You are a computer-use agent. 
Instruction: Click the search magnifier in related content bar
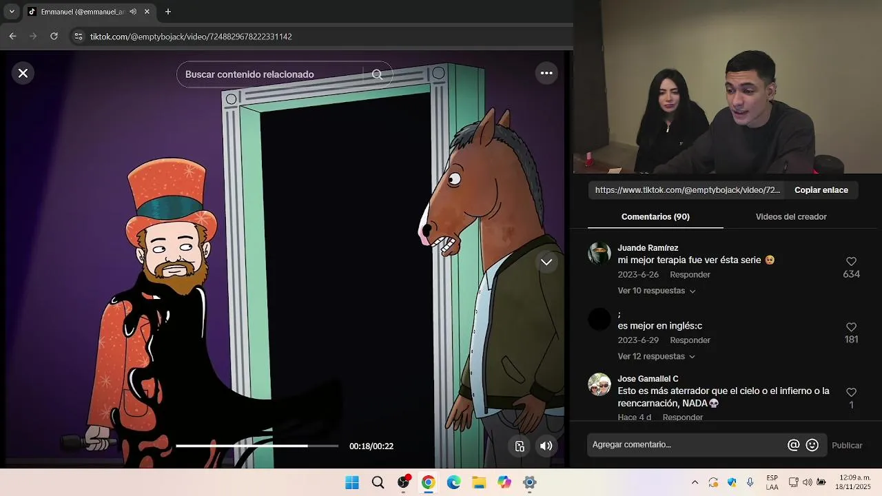click(x=377, y=74)
